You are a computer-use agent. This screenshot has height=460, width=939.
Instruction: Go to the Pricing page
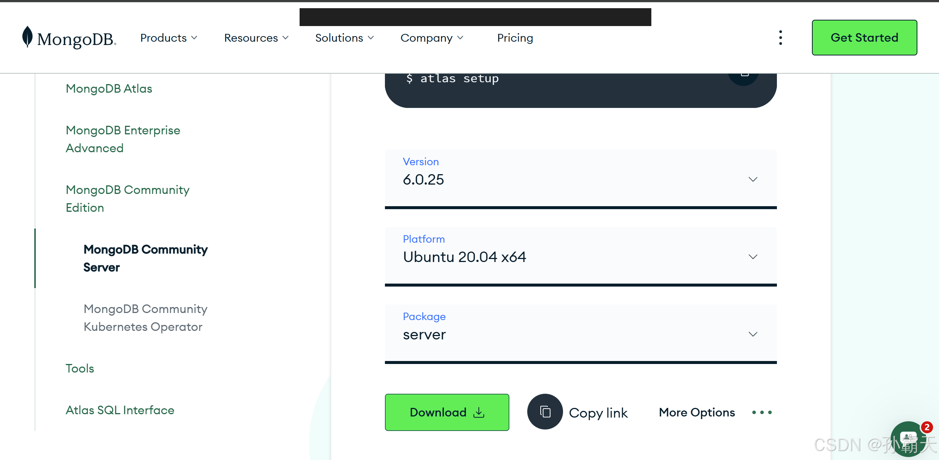pyautogui.click(x=515, y=38)
